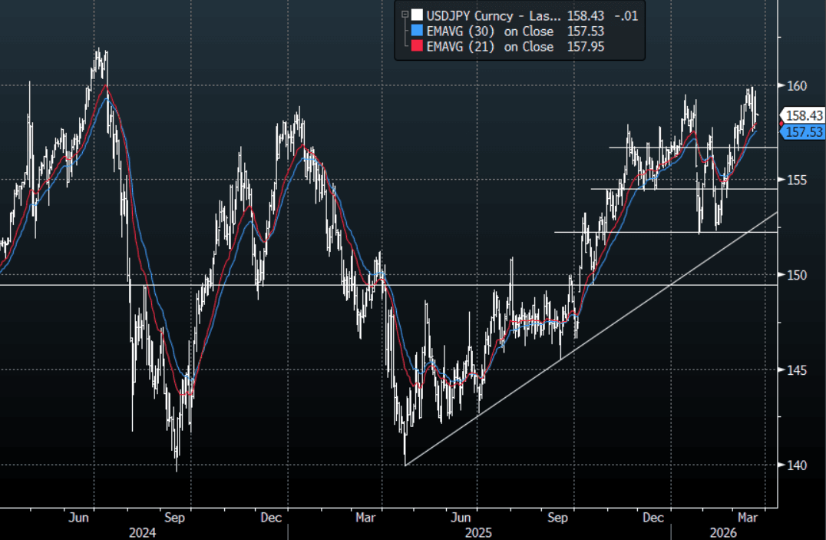Collapse the legend tree expander box
The height and width of the screenshot is (540, 826).
[x=405, y=15]
